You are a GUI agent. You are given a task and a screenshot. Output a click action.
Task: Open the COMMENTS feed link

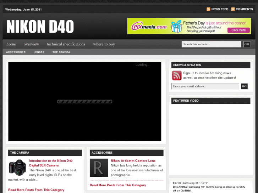(x=244, y=9)
